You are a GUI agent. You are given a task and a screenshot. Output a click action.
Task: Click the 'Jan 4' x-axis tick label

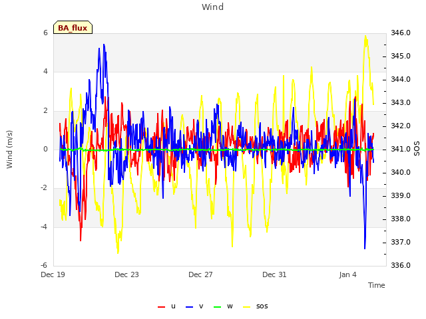click(x=347, y=274)
